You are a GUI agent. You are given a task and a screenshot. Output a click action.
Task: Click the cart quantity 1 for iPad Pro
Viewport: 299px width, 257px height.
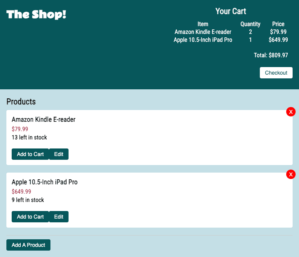click(x=250, y=40)
